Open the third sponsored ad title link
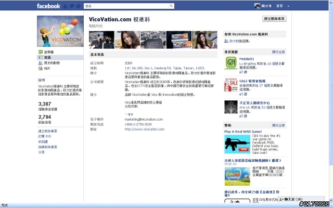This screenshot has width=333, height=208. 252,193
